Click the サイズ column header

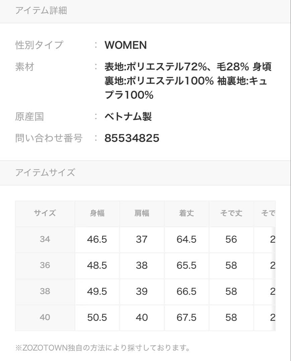[45, 213]
